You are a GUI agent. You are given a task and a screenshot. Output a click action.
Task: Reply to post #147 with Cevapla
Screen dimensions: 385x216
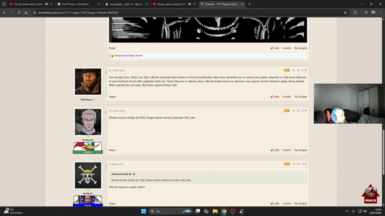coord(301,203)
